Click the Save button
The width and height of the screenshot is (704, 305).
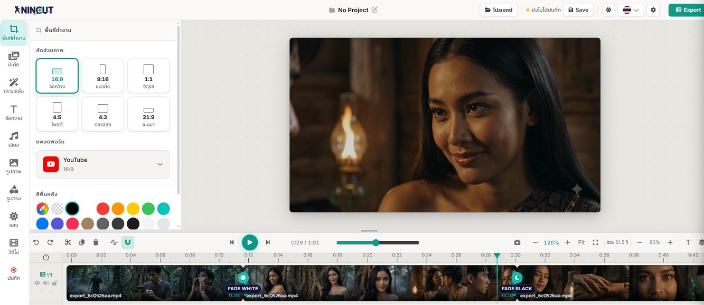pyautogui.click(x=578, y=10)
